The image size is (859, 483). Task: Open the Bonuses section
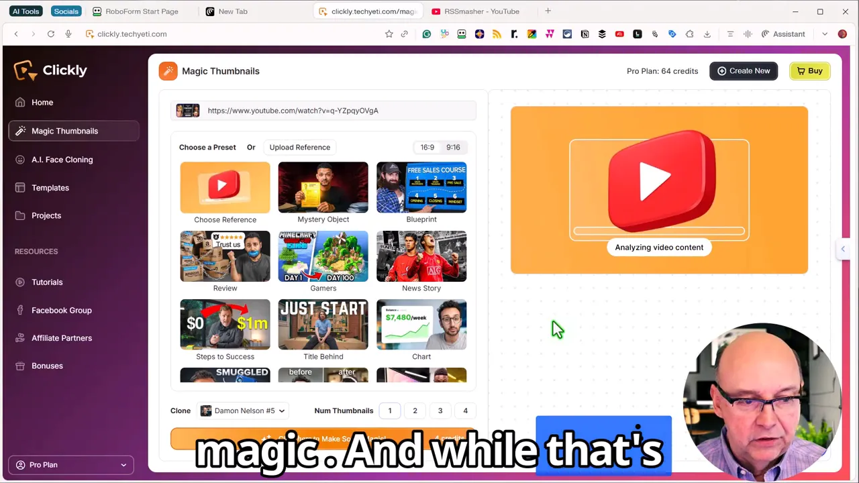[47, 366]
